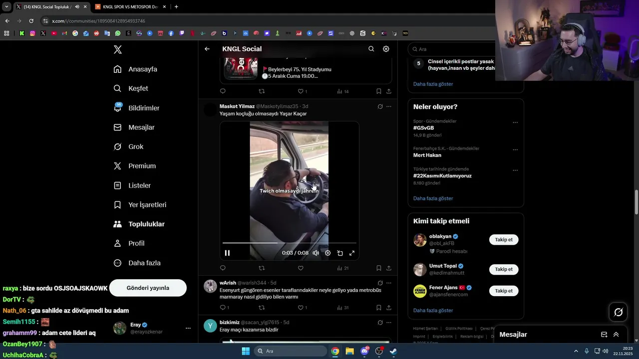Open Grok from sidebar
The width and height of the screenshot is (639, 359).
tap(128, 147)
